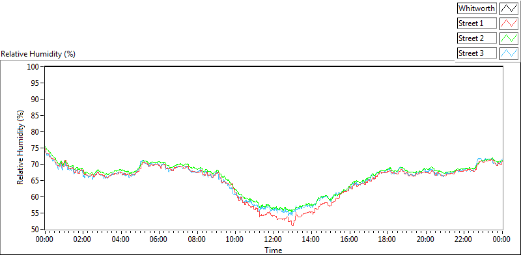Select the Street 3 legend label

[x=477, y=53]
